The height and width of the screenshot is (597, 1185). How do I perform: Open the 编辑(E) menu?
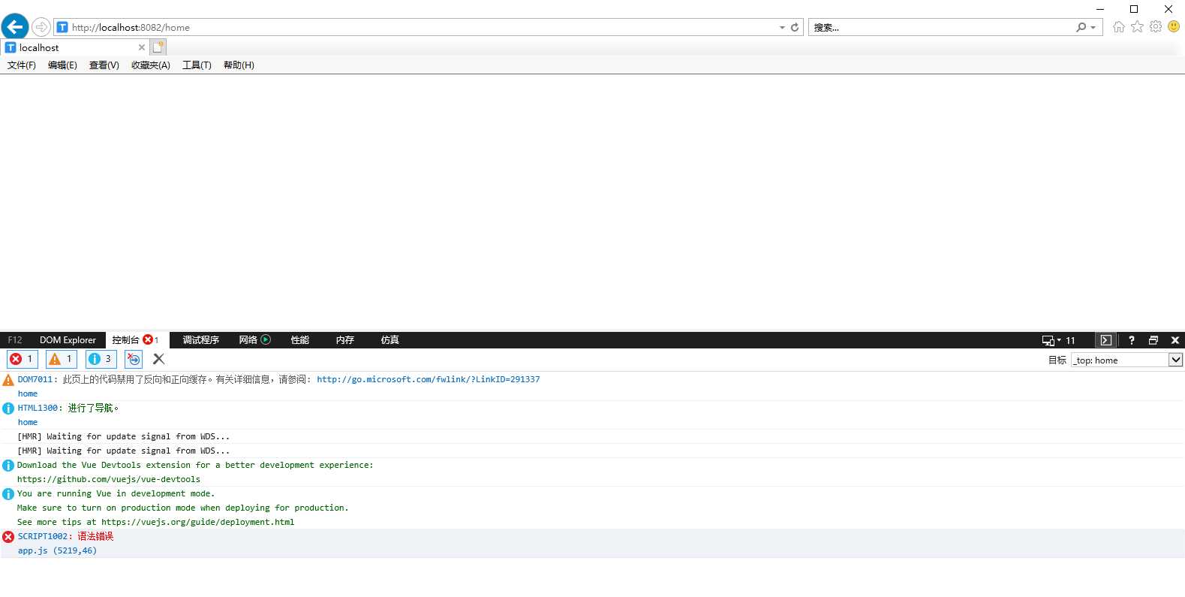[x=62, y=65]
